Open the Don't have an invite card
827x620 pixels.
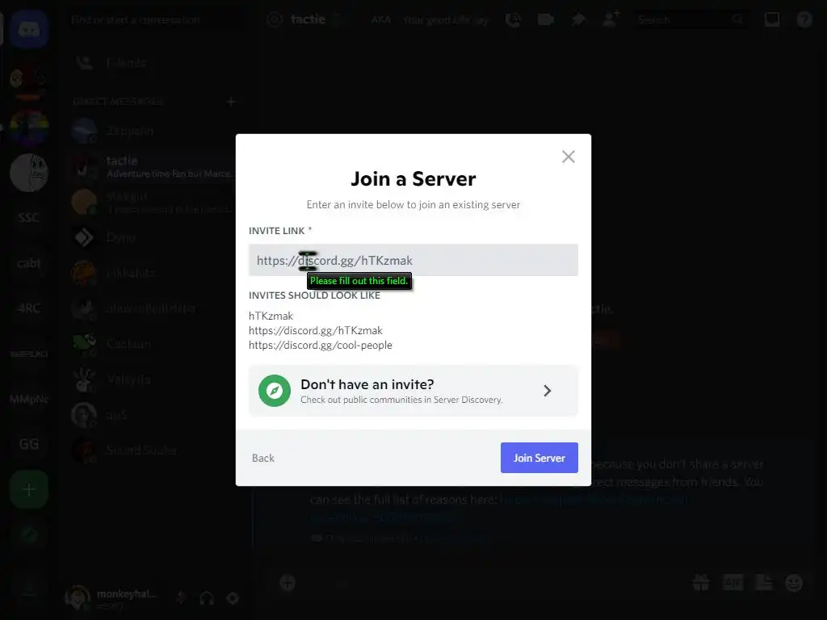pos(413,391)
